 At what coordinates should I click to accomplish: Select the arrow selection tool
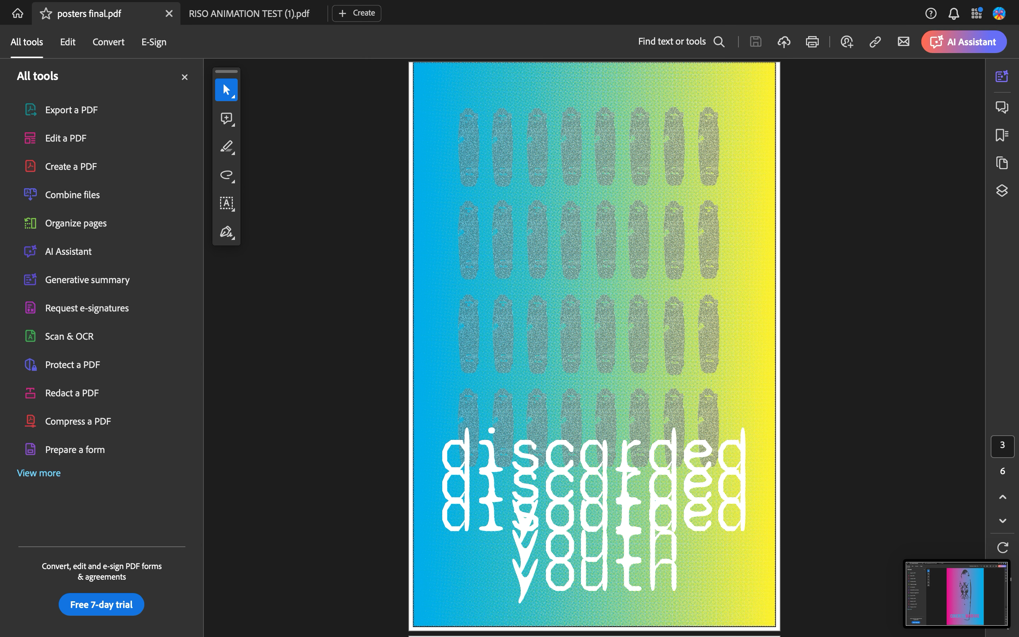coord(226,90)
